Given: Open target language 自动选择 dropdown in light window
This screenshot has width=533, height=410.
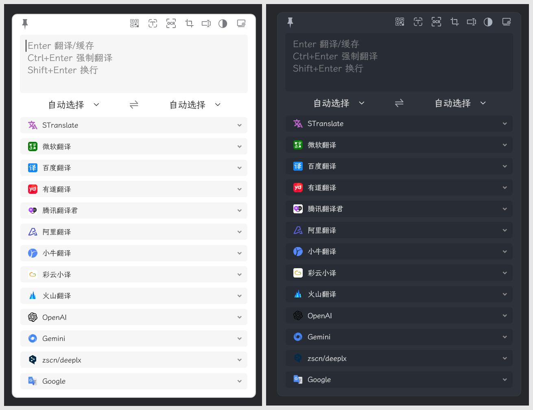Looking at the screenshot, I should (x=195, y=105).
